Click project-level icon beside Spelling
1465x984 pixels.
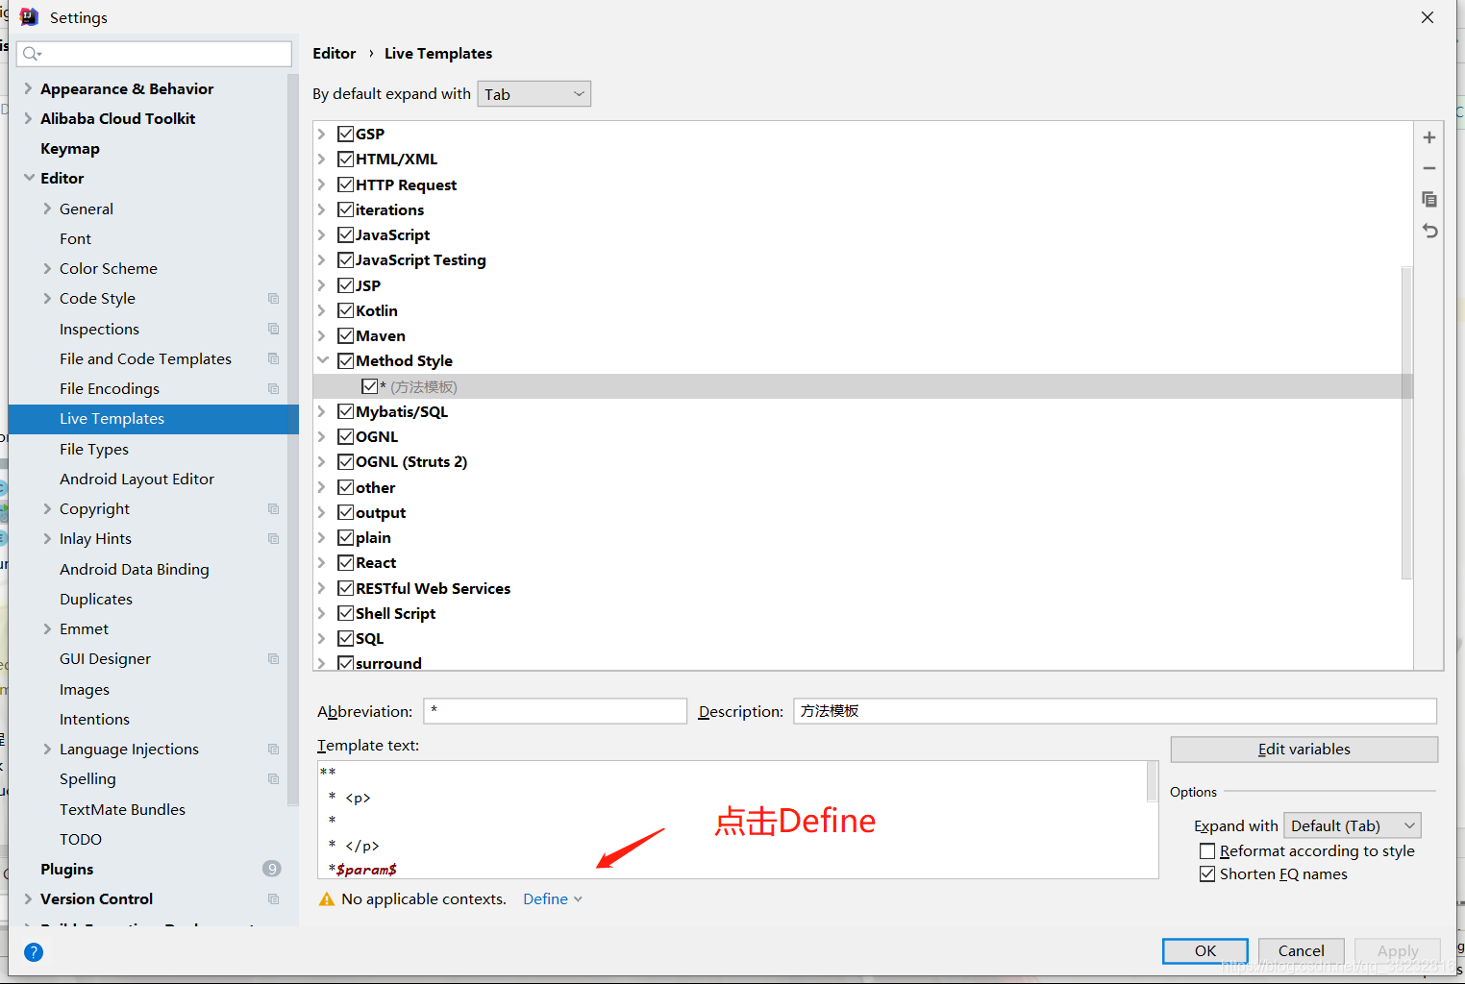click(274, 779)
